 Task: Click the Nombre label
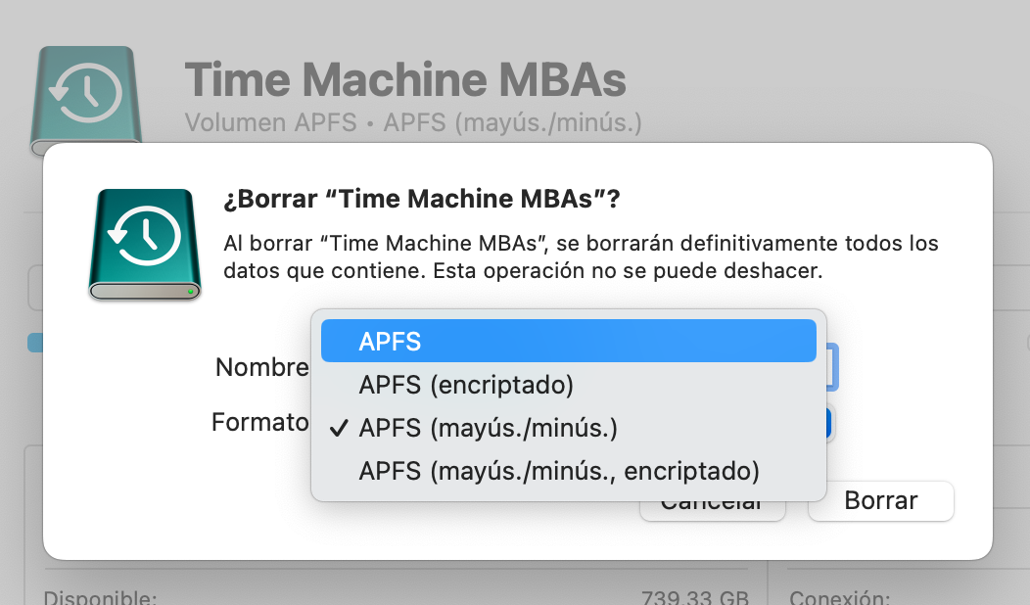(x=261, y=367)
